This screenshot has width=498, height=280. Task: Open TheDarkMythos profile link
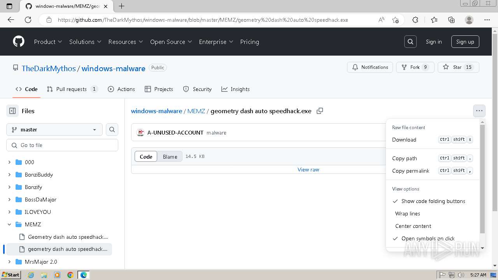pos(49,68)
